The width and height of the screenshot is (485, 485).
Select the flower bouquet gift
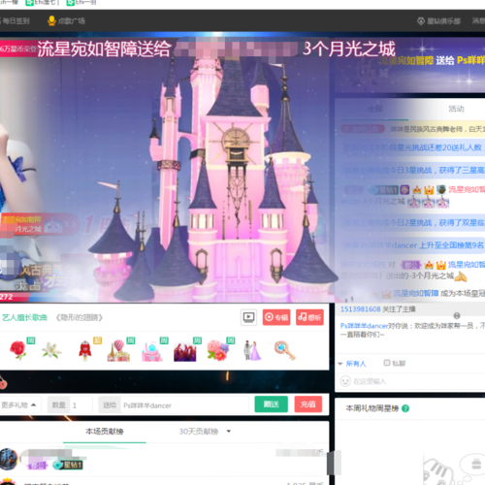point(217,351)
